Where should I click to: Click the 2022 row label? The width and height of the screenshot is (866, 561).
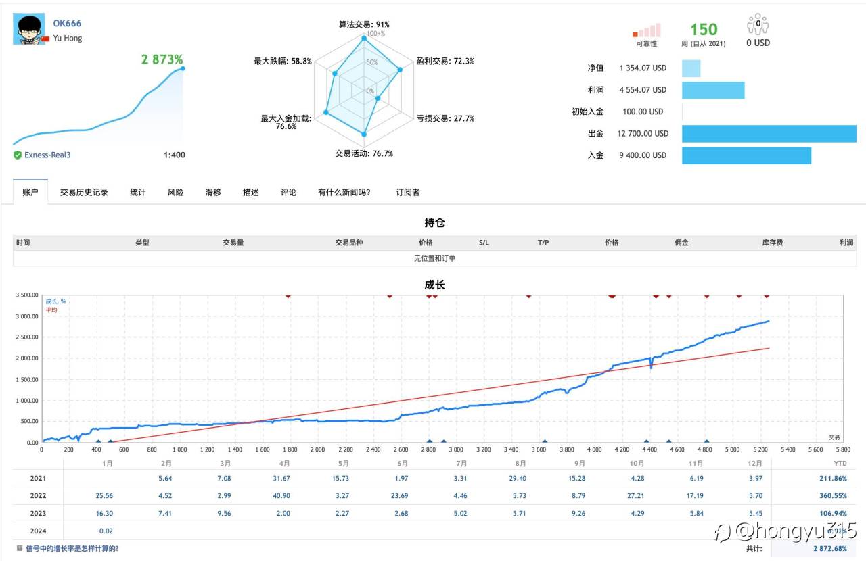38,496
